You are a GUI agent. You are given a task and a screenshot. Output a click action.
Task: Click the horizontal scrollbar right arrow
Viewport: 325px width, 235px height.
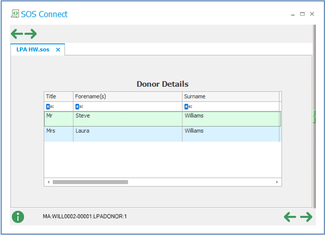click(x=277, y=182)
